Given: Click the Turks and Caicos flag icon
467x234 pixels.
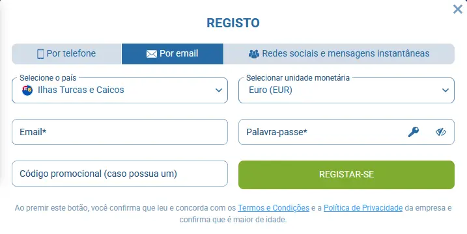Looking at the screenshot, I should tap(27, 90).
